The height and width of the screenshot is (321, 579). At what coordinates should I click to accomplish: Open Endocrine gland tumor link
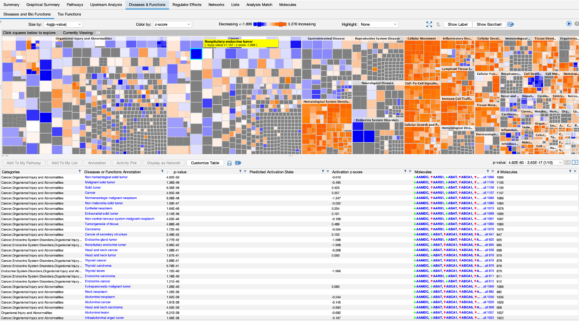101,240
